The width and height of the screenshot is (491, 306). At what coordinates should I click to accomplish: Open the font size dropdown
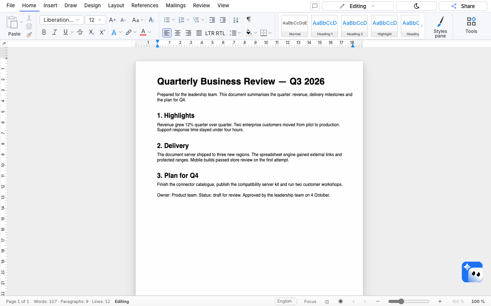click(x=96, y=20)
